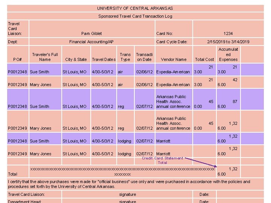Select the Travel Card Liaison 'signature' field
The image size is (271, 203).
tap(127, 194)
